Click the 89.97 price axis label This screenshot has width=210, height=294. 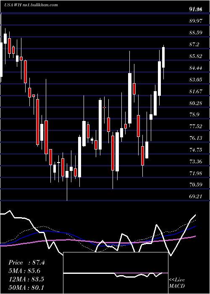196,21
